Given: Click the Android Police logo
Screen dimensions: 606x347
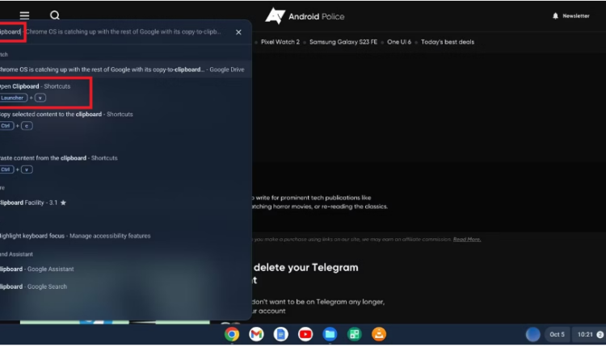Looking at the screenshot, I should click(x=305, y=16).
